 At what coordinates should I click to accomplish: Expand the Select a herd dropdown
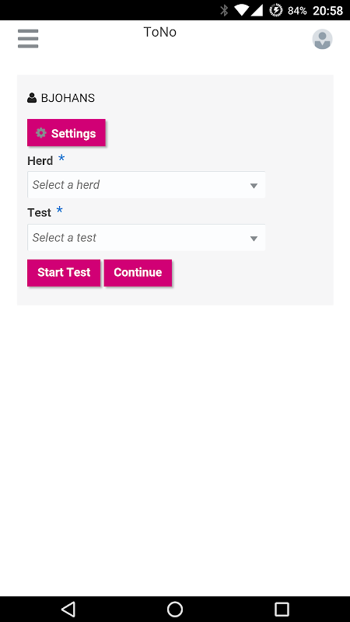point(146,185)
